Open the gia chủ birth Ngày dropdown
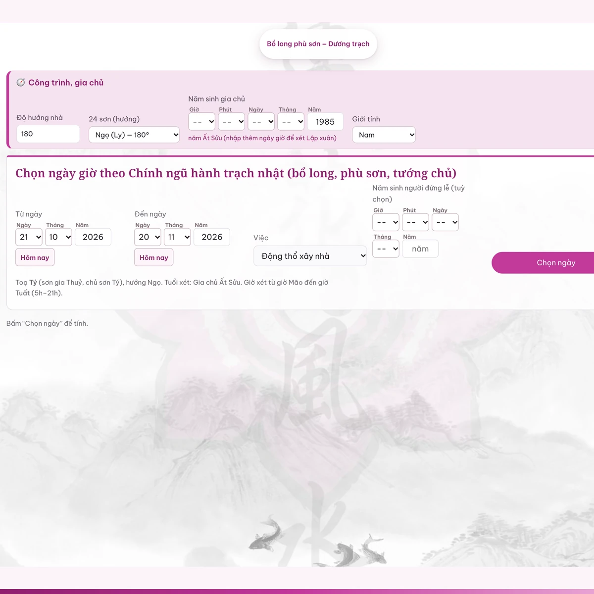594x594 pixels. [x=261, y=122]
